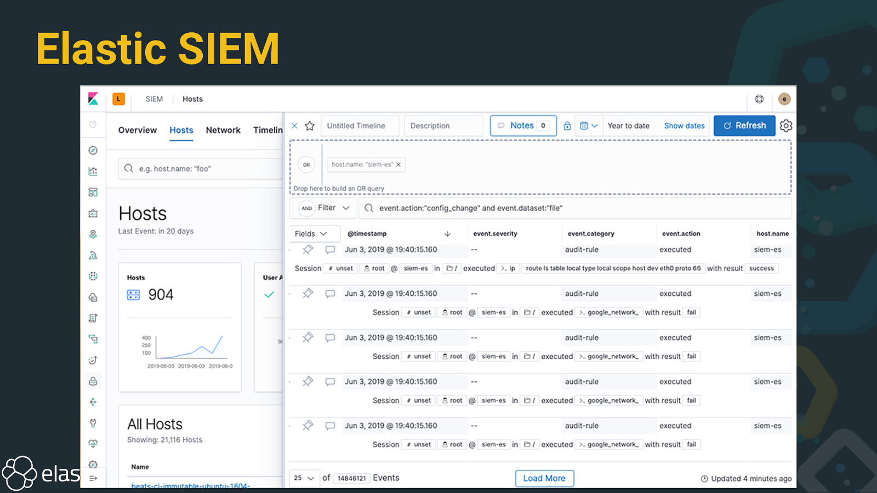Click 'Updated 4 minutes ago' status
The width and height of the screenshot is (877, 493).
click(747, 479)
